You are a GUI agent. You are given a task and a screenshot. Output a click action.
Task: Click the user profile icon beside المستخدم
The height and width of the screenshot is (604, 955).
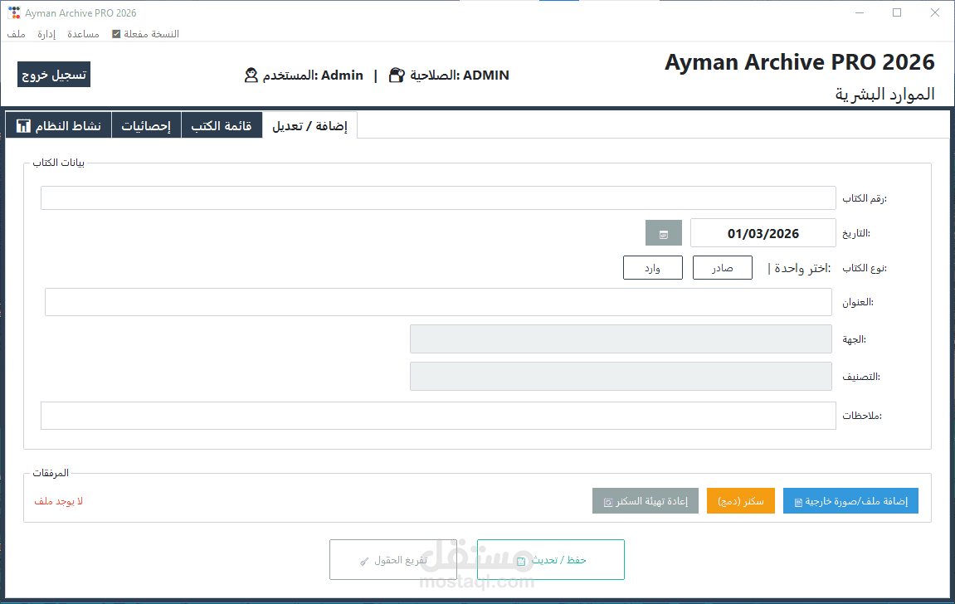click(251, 75)
